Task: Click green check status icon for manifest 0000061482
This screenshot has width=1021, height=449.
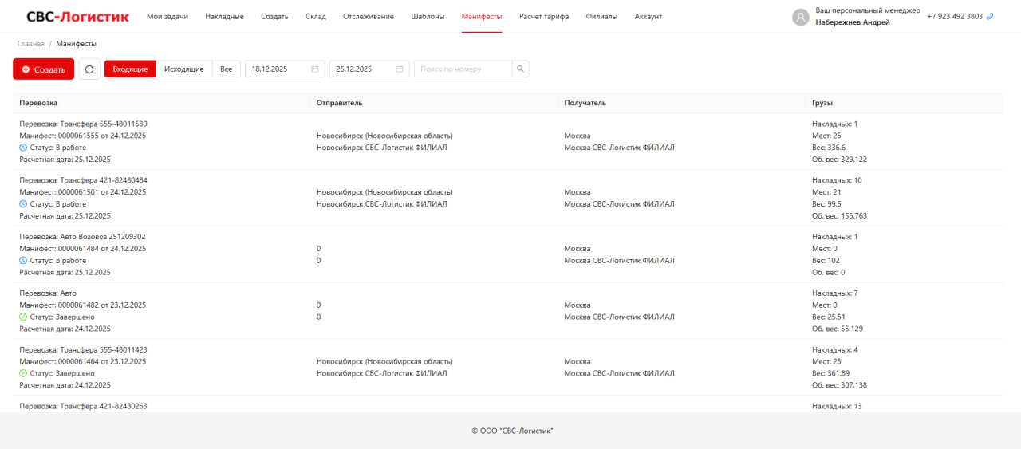Action: pos(23,317)
